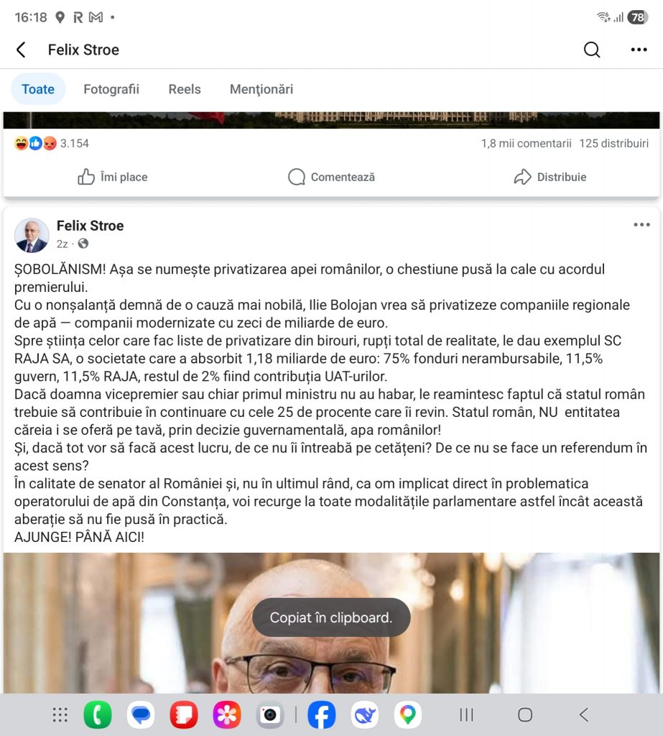Open the 1,8 mii comentarii link
The width and height of the screenshot is (663, 736).
pyautogui.click(x=526, y=143)
